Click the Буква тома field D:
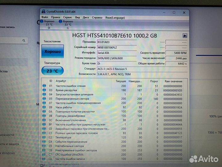This screenshot has height=167, width=222. 117,63
